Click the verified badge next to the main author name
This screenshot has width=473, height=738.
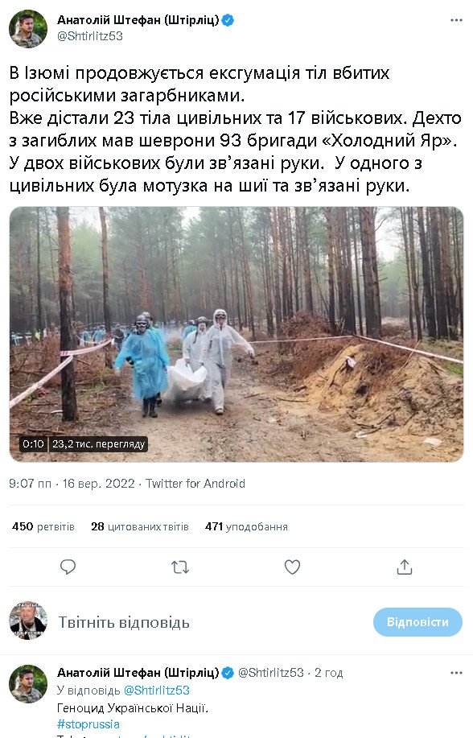[228, 20]
